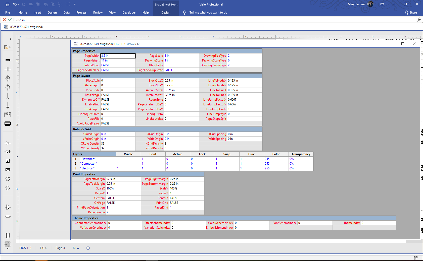Click the Insert Page plus icon
Image resolution: width=423 pixels, height=261 pixels.
88,248
